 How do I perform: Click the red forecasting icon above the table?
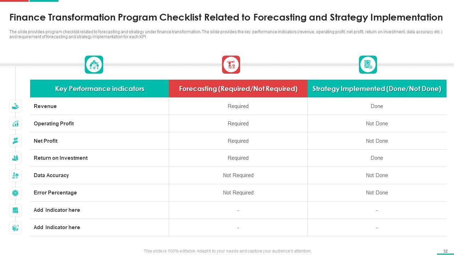(231, 65)
